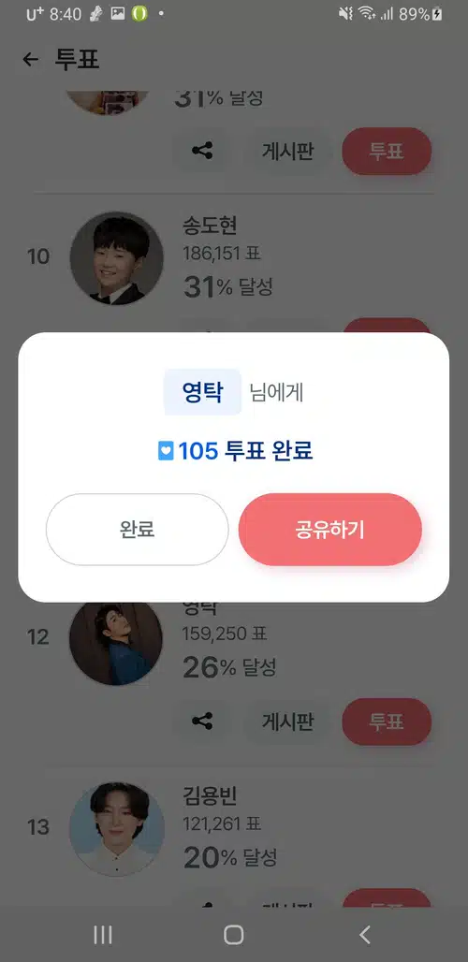
Task: Tap the image notification icon in status bar
Action: point(117,14)
